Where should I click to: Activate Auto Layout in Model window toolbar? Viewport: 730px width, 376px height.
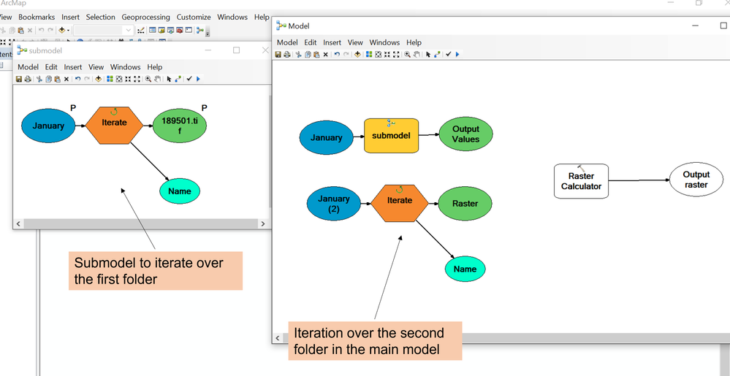[x=369, y=55]
